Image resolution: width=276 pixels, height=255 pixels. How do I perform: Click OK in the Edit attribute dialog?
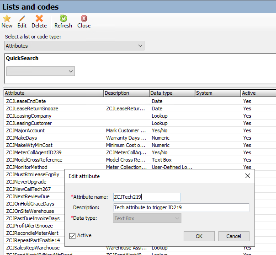click(x=199, y=236)
